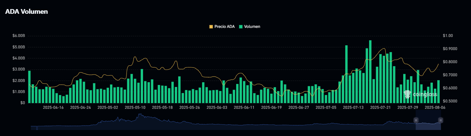Click the right pause-style range handle
The height and width of the screenshot is (136, 471).
440,120
